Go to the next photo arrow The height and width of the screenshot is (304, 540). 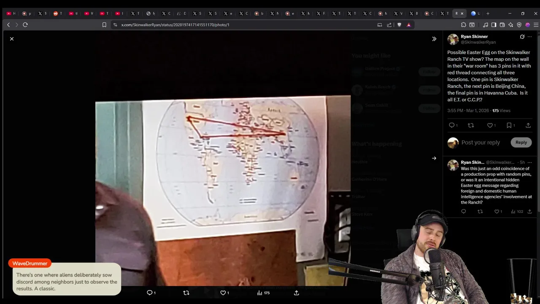click(434, 158)
